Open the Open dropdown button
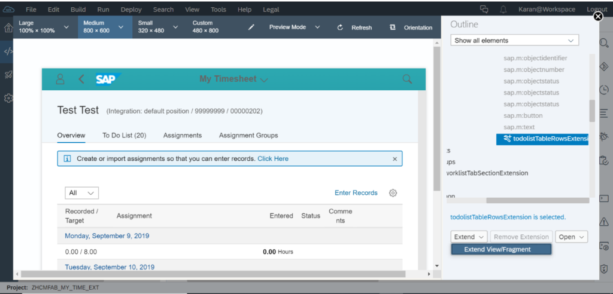 [571, 237]
